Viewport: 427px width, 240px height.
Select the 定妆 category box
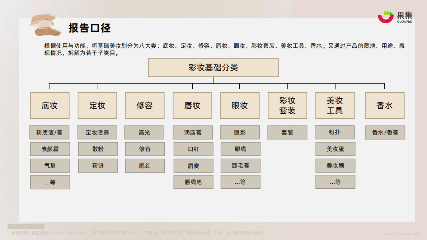pos(97,105)
